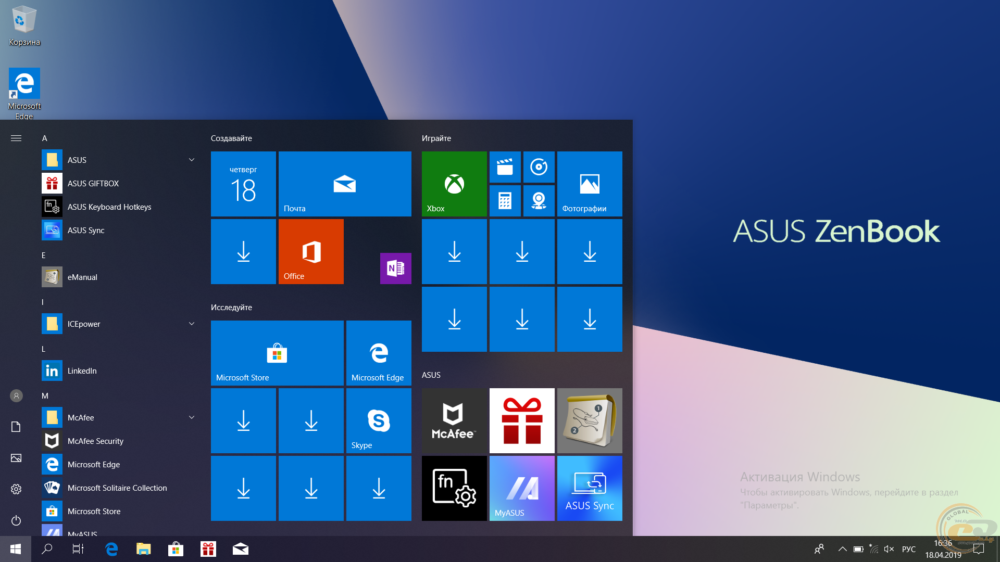
Task: Open the People icon in system tray
Action: tap(819, 549)
